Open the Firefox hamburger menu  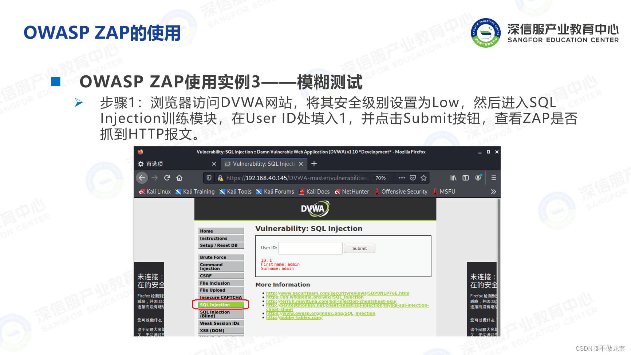click(x=494, y=178)
